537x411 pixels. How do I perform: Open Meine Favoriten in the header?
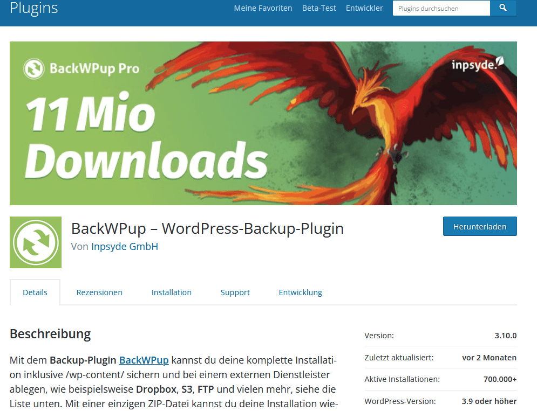(263, 8)
